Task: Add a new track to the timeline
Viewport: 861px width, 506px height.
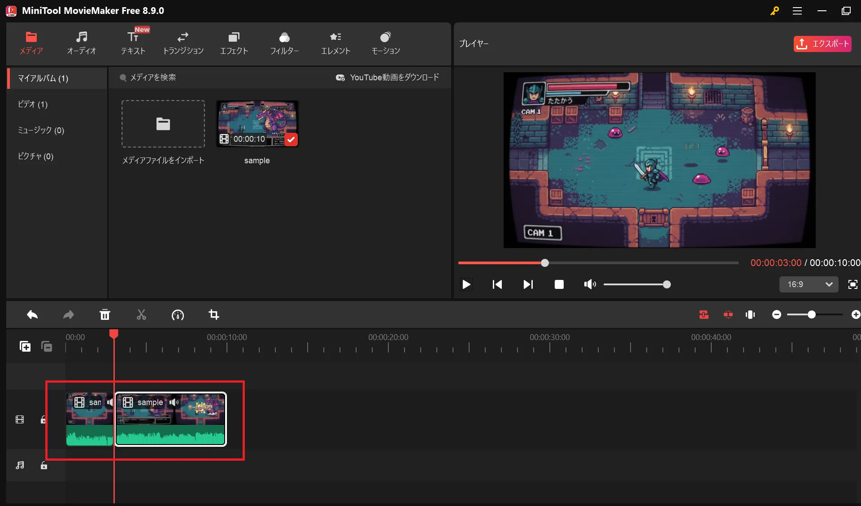Action: pyautogui.click(x=25, y=346)
